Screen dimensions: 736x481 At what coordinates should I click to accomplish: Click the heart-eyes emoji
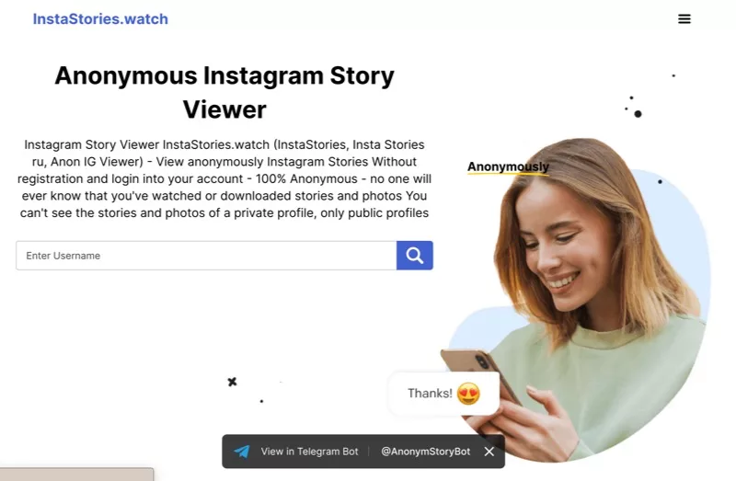468,394
